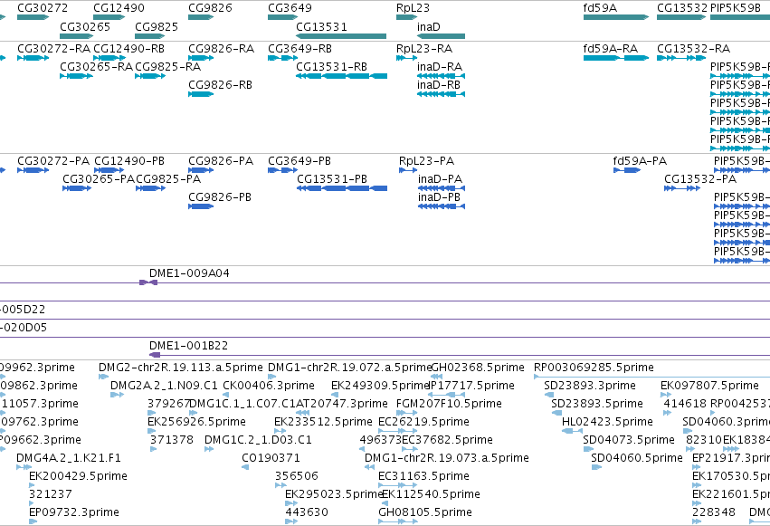Open EST CK00406.3prime
This screenshot has width=770, height=526.
[226, 395]
